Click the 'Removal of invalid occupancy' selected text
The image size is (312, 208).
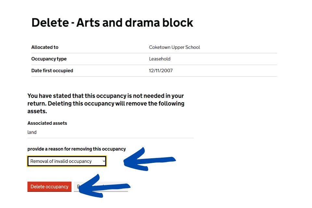[x=61, y=161]
